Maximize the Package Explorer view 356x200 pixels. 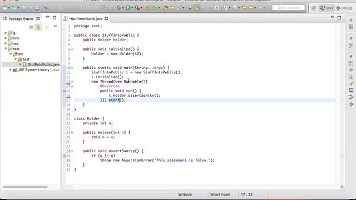tap(55, 17)
